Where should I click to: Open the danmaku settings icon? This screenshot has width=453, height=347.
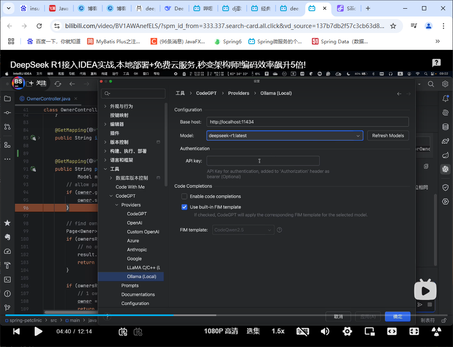point(138,332)
